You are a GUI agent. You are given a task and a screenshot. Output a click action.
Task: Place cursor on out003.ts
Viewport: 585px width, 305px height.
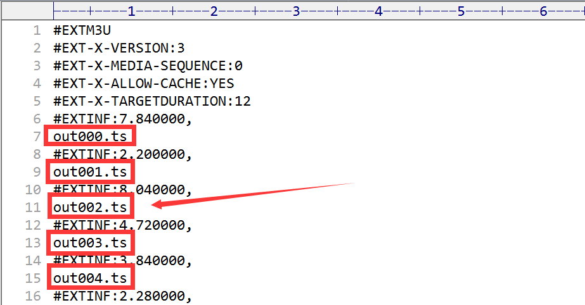[90, 243]
